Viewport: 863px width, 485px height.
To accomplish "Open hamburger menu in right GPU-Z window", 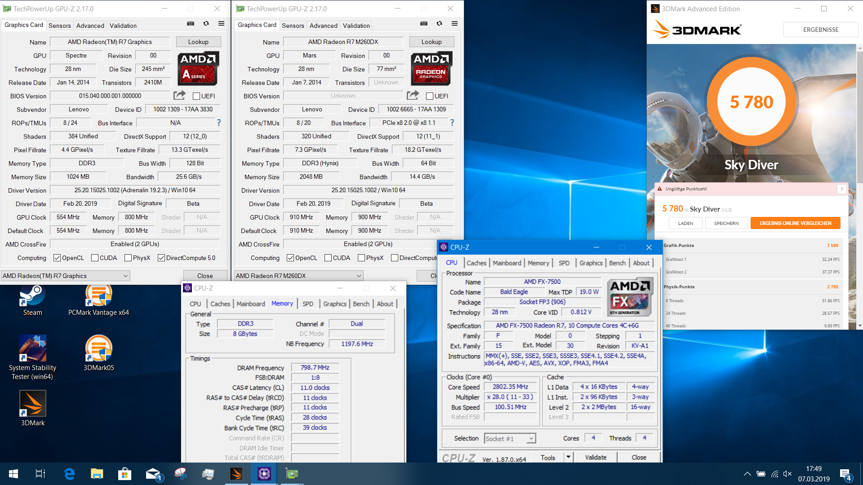I will tap(454, 24).
